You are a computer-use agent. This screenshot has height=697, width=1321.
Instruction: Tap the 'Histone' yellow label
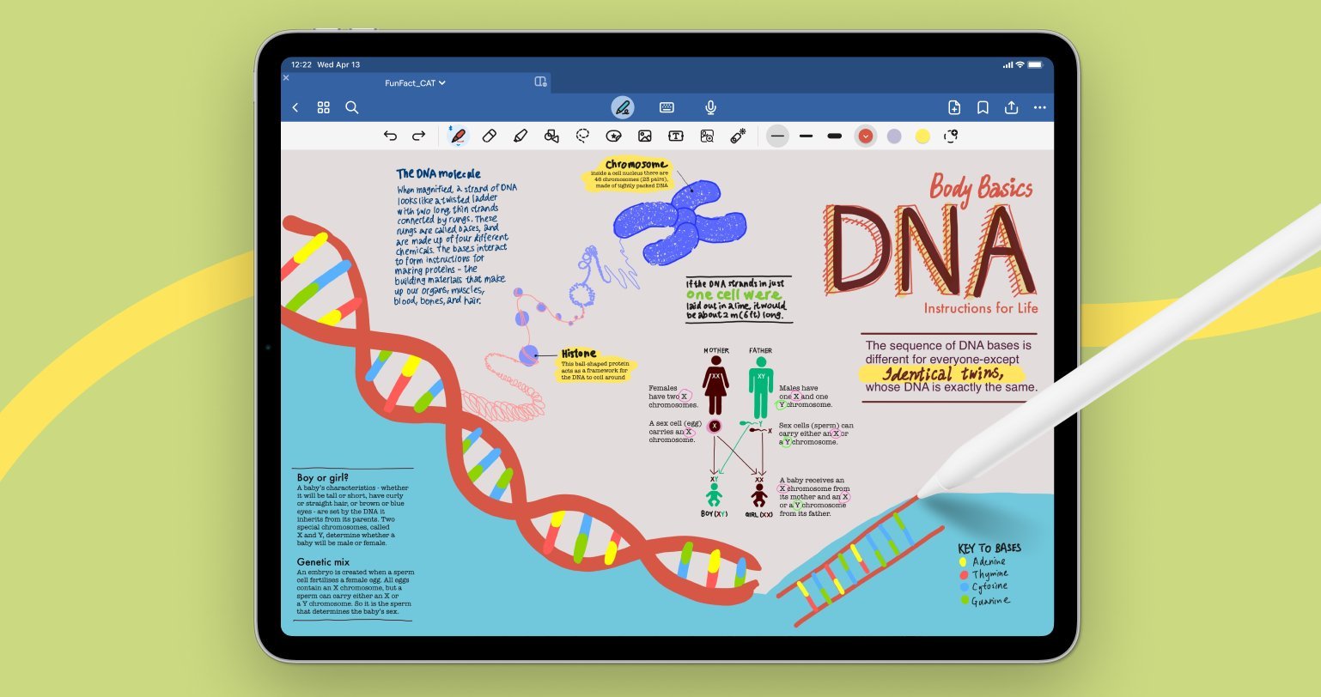tap(578, 353)
